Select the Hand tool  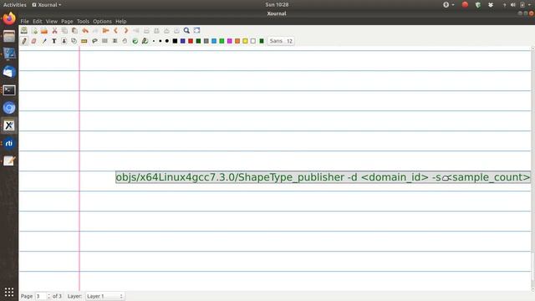(x=125, y=41)
